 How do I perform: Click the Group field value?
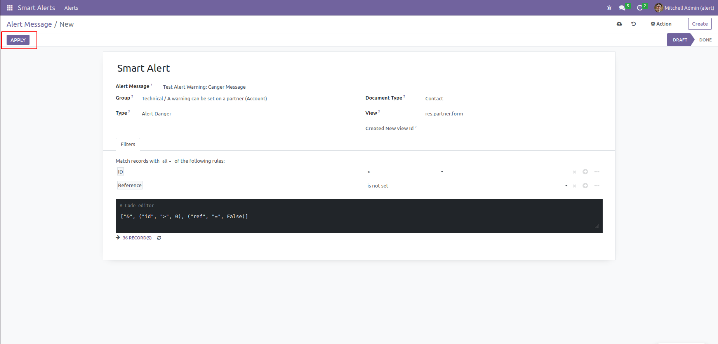pos(204,99)
